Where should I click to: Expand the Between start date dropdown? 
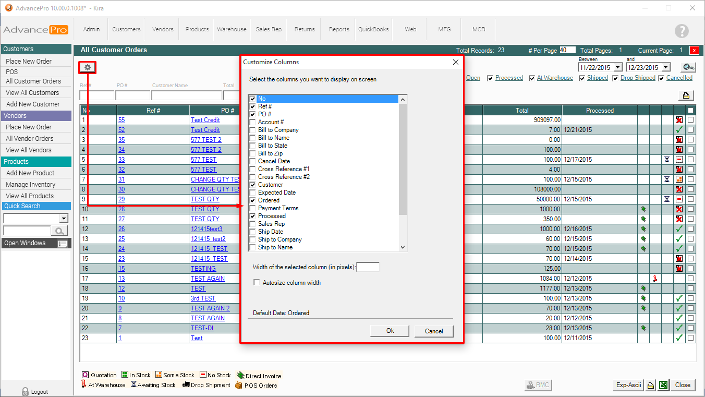(x=617, y=68)
